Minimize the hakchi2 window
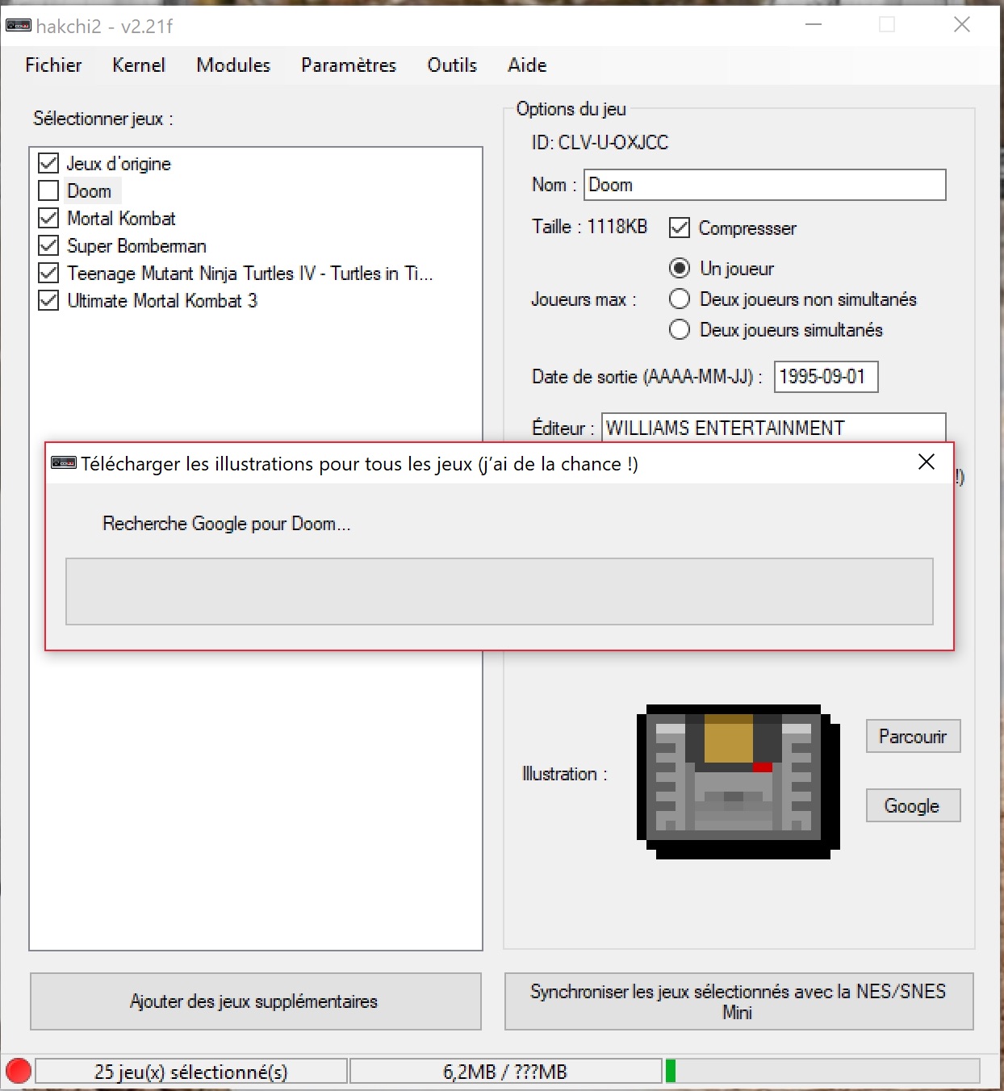 click(814, 25)
